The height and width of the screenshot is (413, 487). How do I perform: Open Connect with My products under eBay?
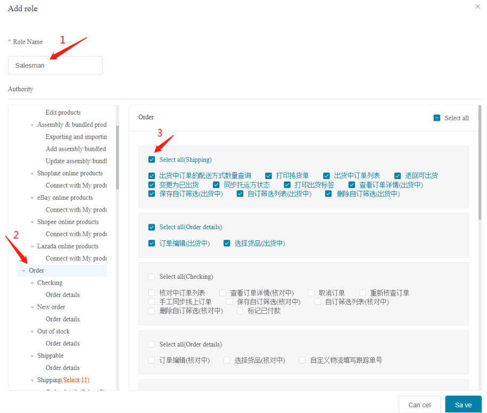point(76,209)
